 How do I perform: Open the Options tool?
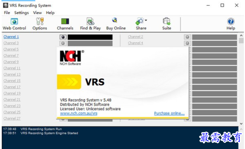40,24
